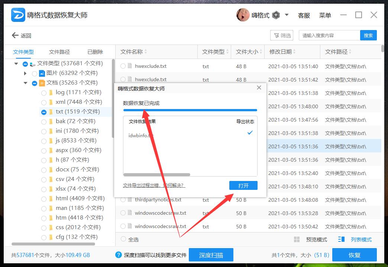This screenshot has height=267, width=388.
Task: Select the last windowscodecsraw.txt row checkbox
Action: [123, 226]
